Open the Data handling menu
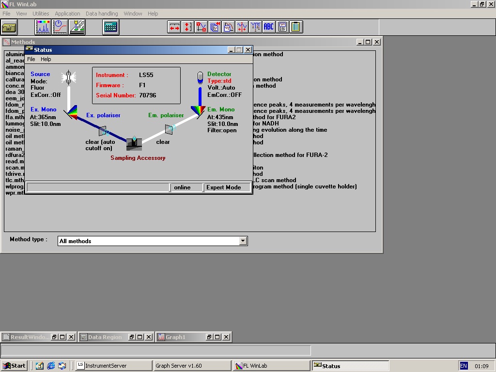The image size is (496, 372). 102,14
